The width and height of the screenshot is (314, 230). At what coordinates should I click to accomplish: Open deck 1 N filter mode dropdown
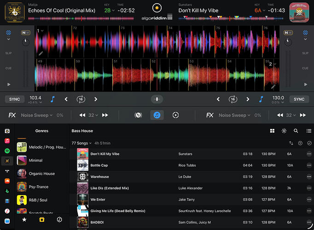pyautogui.click(x=26, y=33)
